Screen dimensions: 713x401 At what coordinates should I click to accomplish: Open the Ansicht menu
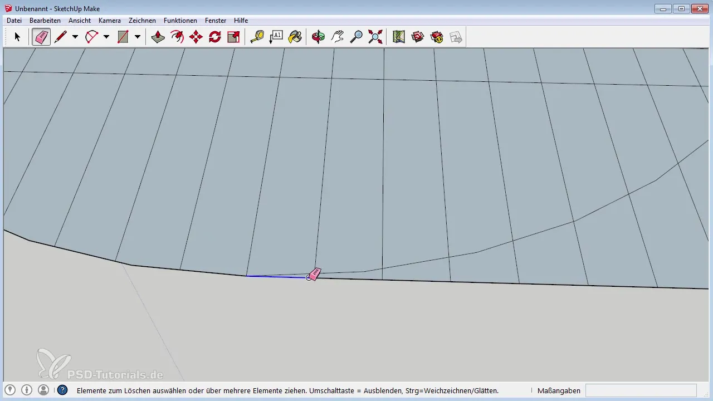(80, 21)
